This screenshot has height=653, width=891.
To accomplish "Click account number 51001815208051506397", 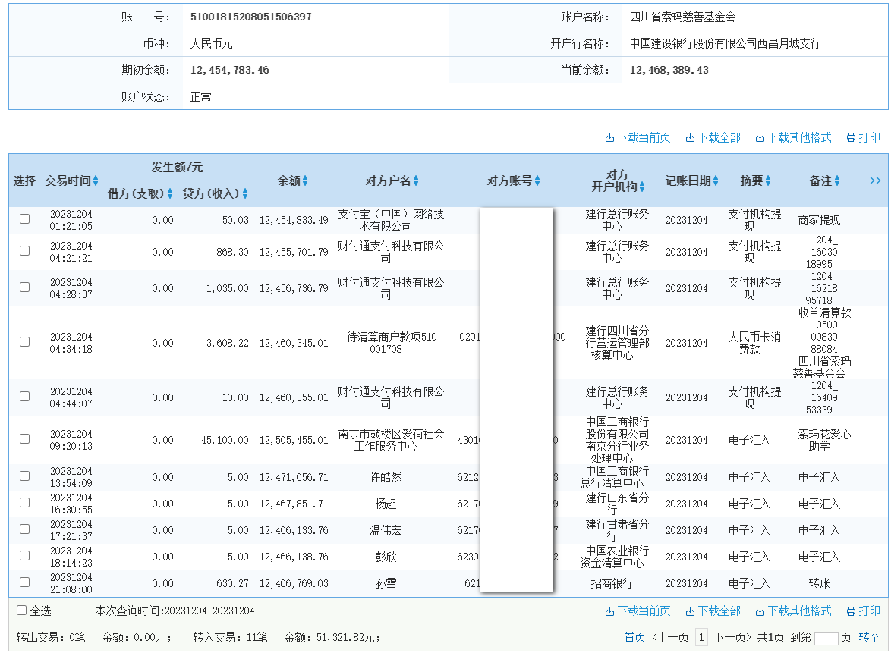I will point(250,17).
